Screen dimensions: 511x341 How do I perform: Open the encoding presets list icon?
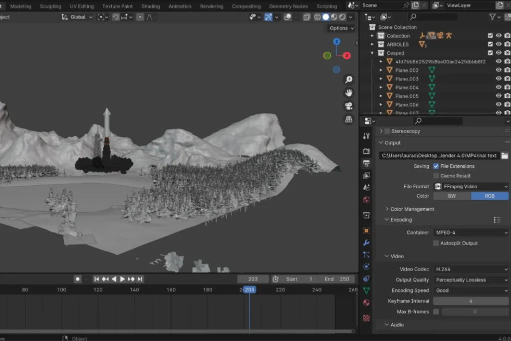click(497, 220)
